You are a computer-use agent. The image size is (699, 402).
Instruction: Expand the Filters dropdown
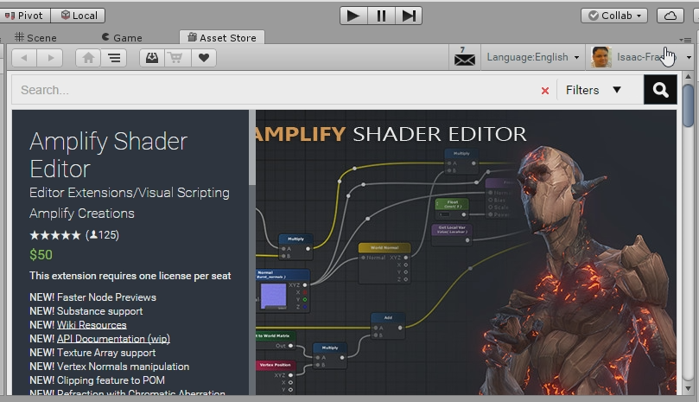point(594,90)
